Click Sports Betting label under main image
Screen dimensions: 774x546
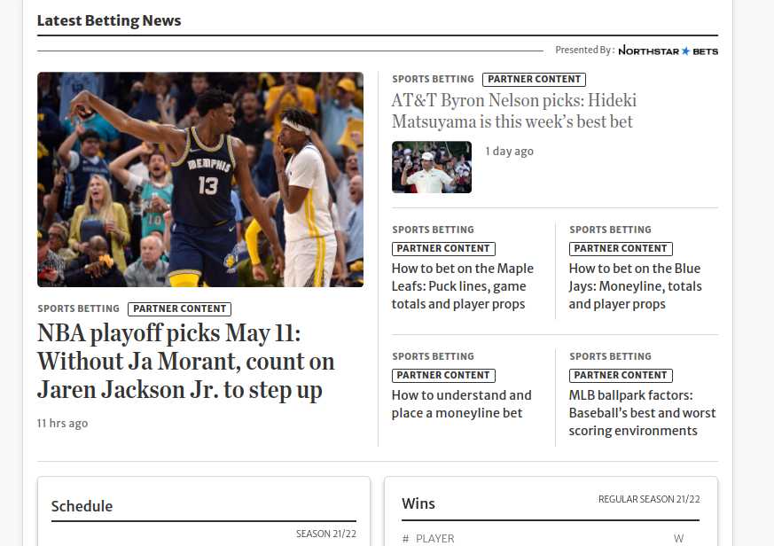coord(79,308)
